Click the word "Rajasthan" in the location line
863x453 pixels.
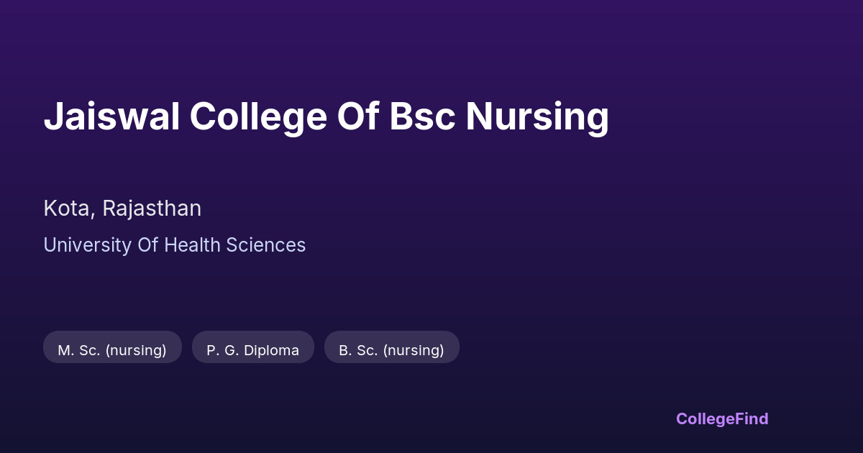click(x=152, y=209)
